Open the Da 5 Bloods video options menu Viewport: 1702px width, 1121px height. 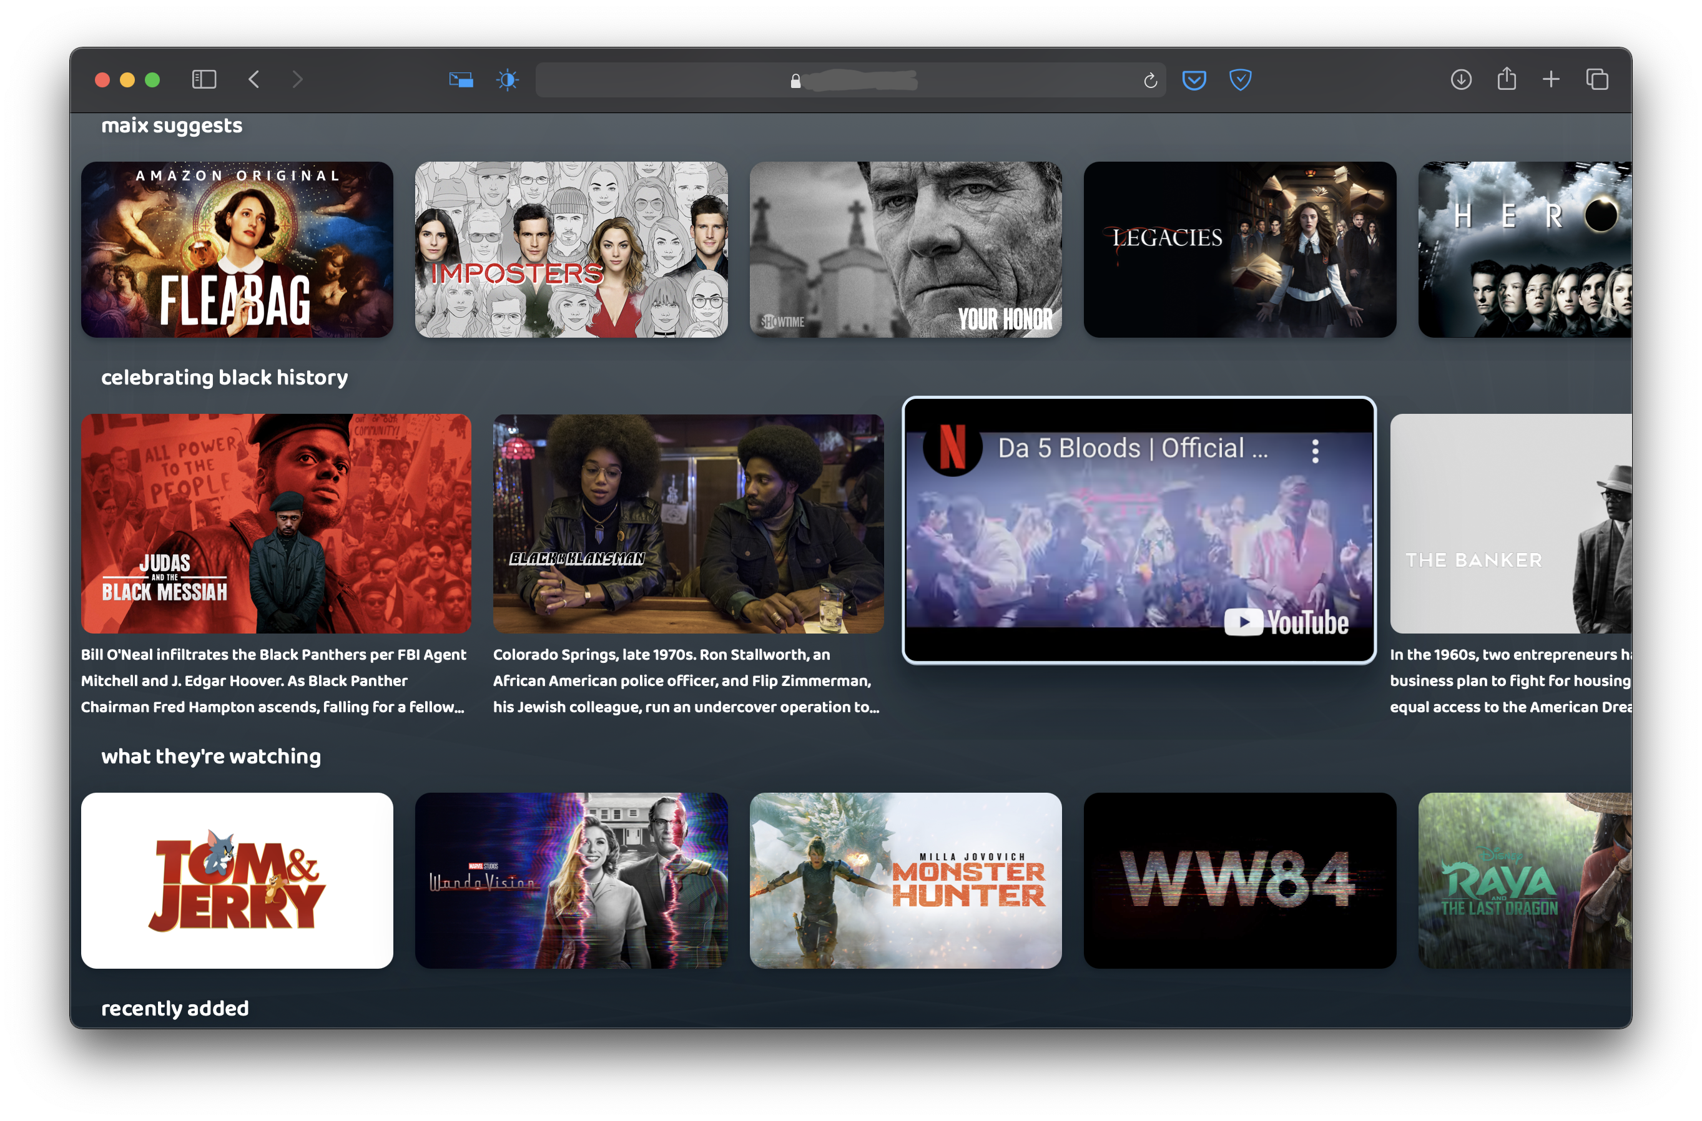point(1314,451)
